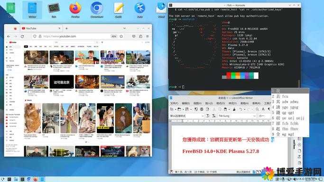Click the Konsole terminal scrollbar
The width and height of the screenshot is (324, 182).
[299, 83]
